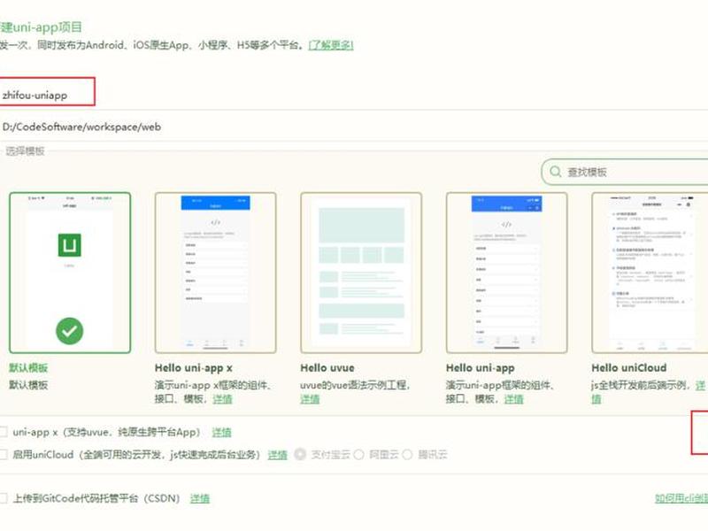Enable the uni-app x checkbox

[x=4, y=432]
